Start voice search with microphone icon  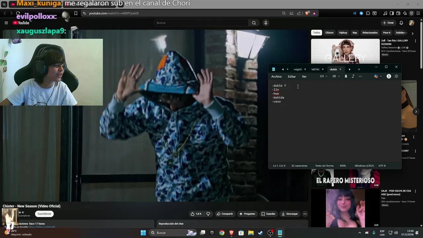pos(266,23)
